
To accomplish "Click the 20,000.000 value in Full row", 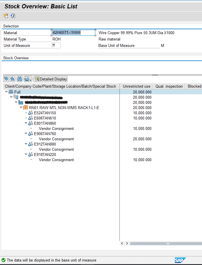I will tap(142, 92).
